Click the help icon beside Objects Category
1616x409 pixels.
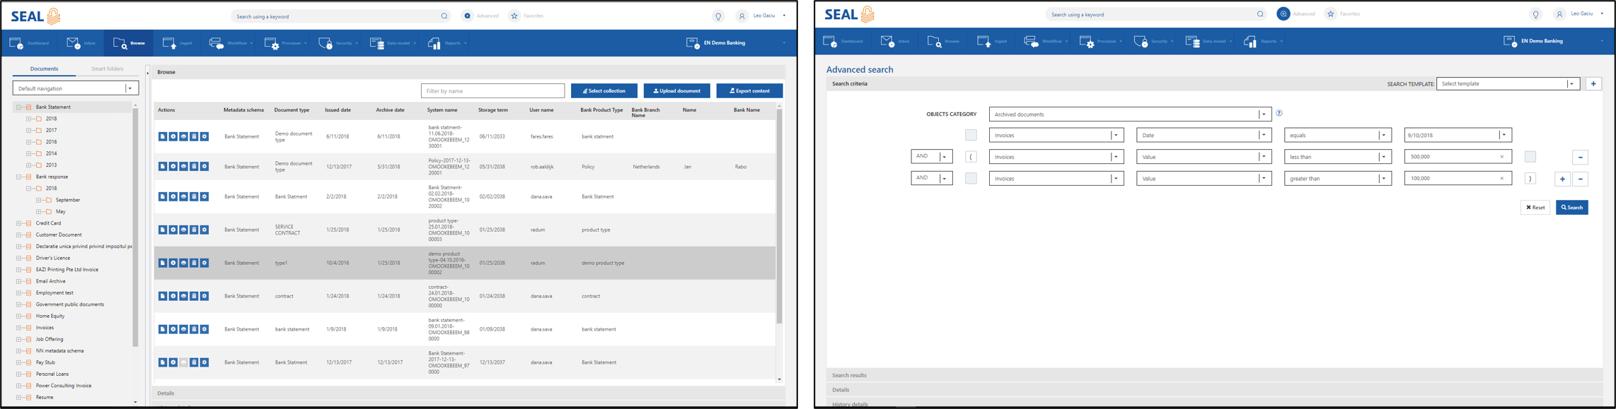1279,113
